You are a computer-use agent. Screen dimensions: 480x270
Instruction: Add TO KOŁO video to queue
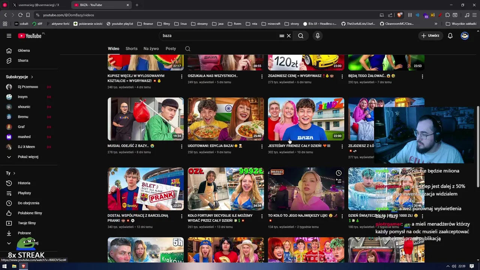(339, 181)
